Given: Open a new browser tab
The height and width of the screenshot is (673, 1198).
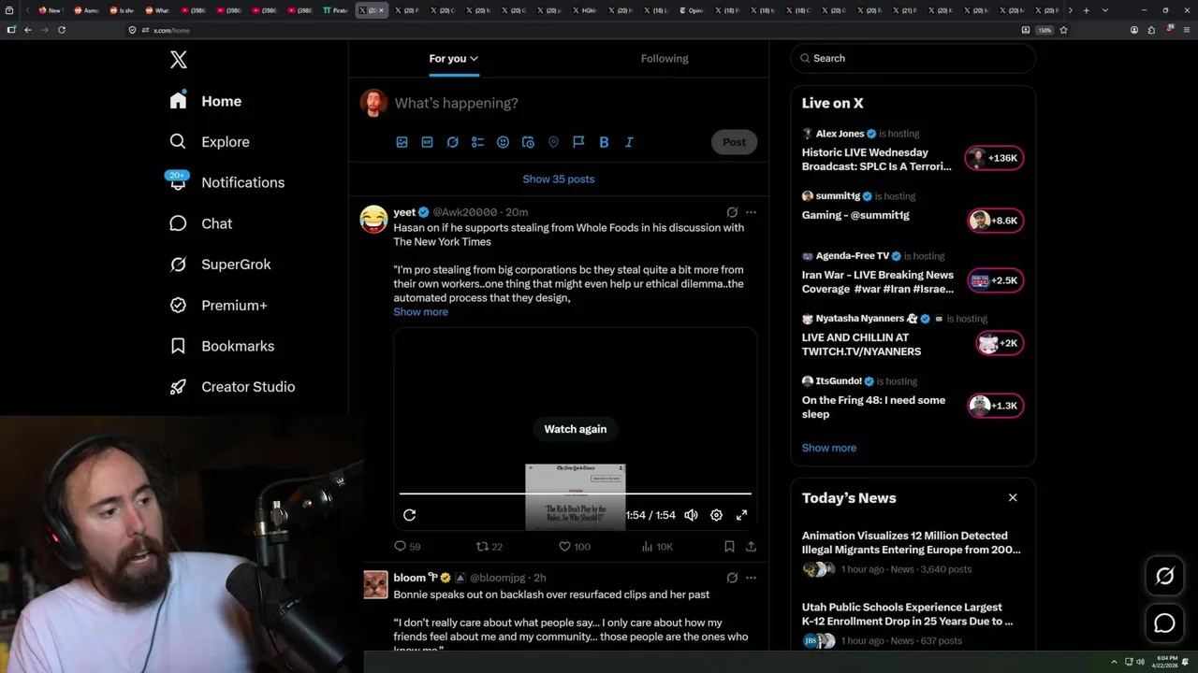Looking at the screenshot, I should (x=1086, y=10).
